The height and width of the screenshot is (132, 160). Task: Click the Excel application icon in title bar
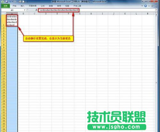click(x=3, y=2)
